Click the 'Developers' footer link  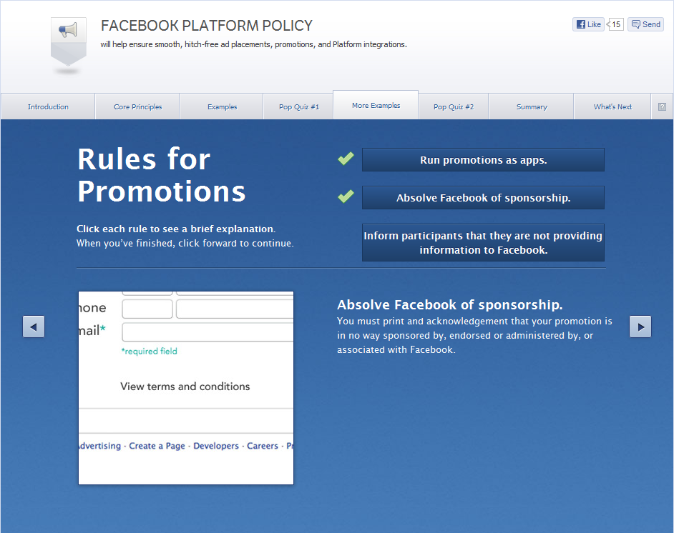click(216, 446)
